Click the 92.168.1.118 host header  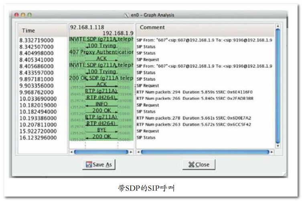coord(87,27)
